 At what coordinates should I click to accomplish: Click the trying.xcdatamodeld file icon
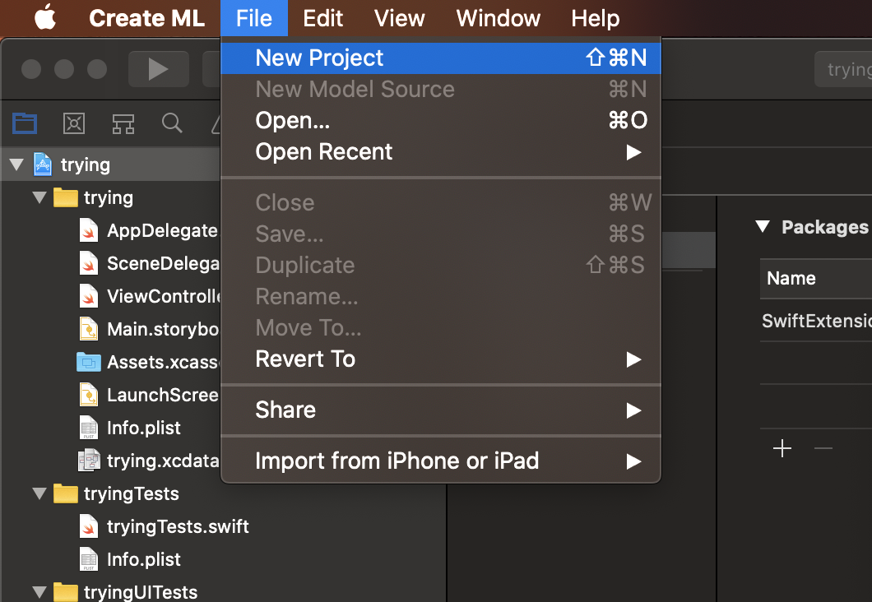(x=89, y=461)
